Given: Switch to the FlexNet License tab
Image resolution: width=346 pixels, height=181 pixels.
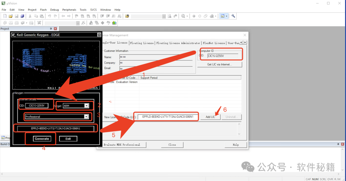Looking at the screenshot, I should tap(214, 43).
